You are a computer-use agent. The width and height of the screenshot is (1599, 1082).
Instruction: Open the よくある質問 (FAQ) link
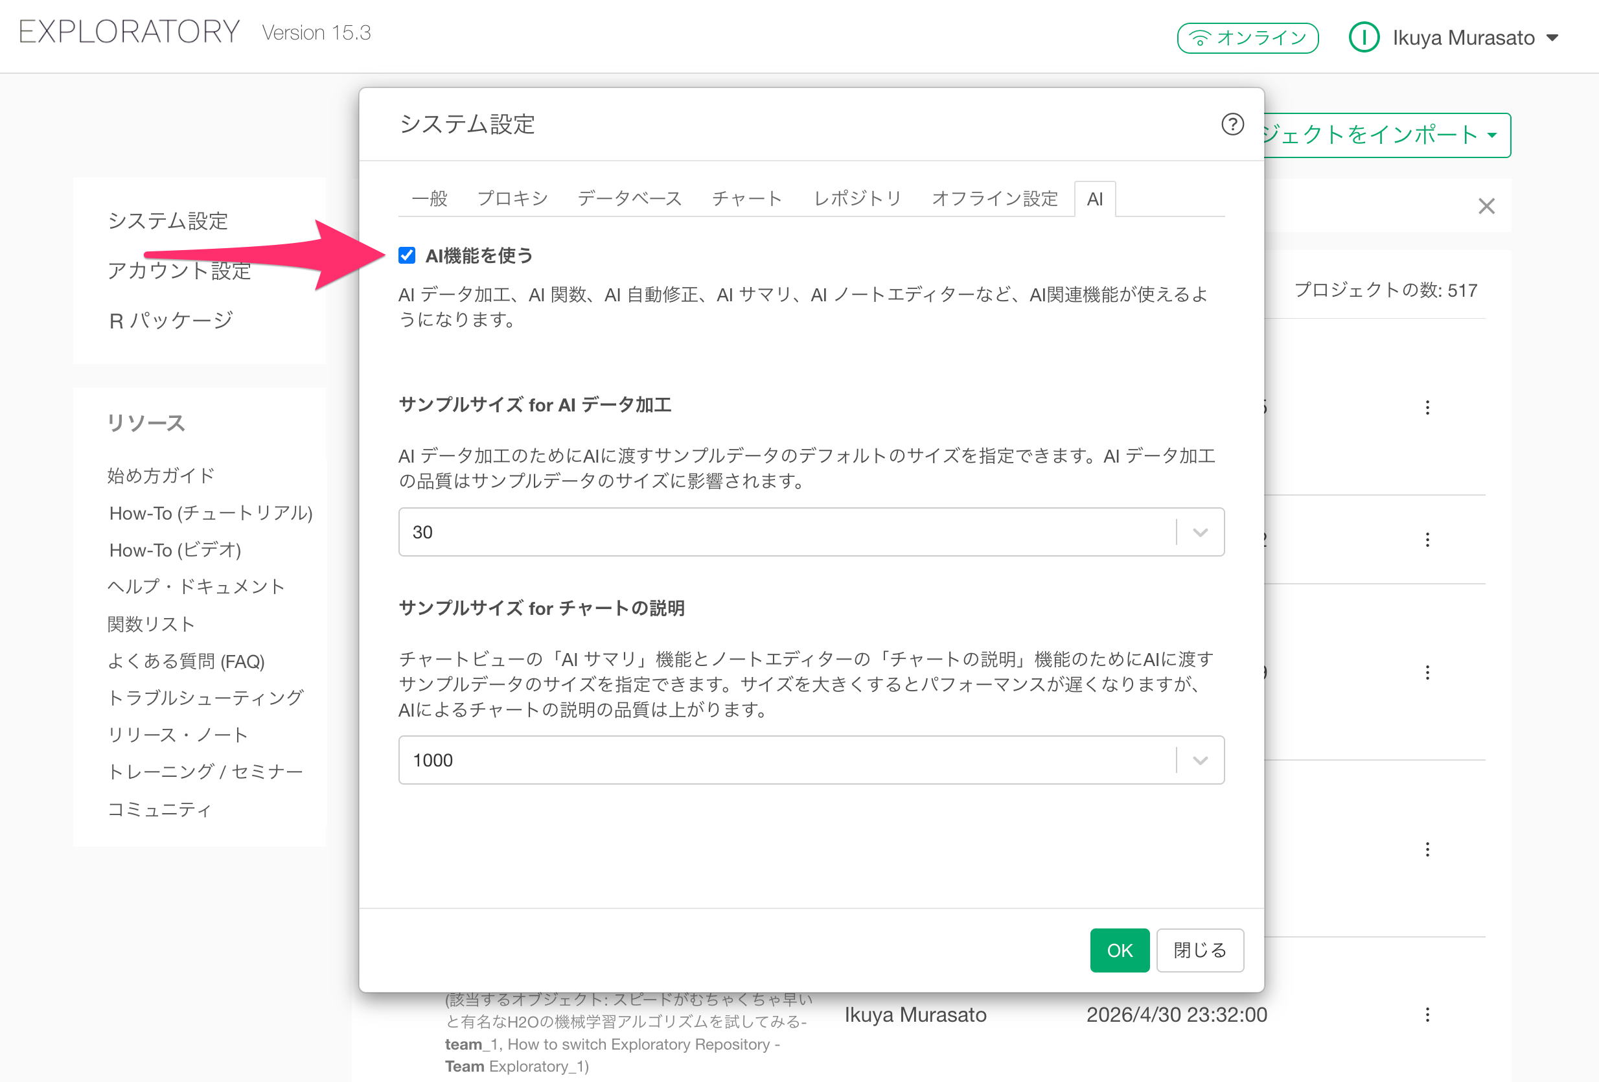coord(187,661)
